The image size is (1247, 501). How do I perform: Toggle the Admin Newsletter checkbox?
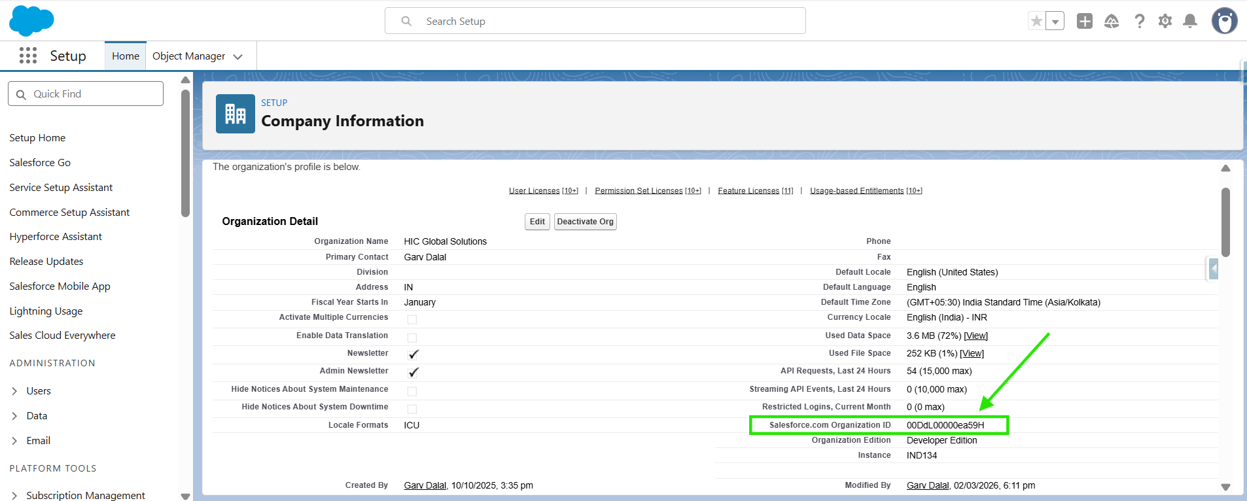click(413, 372)
